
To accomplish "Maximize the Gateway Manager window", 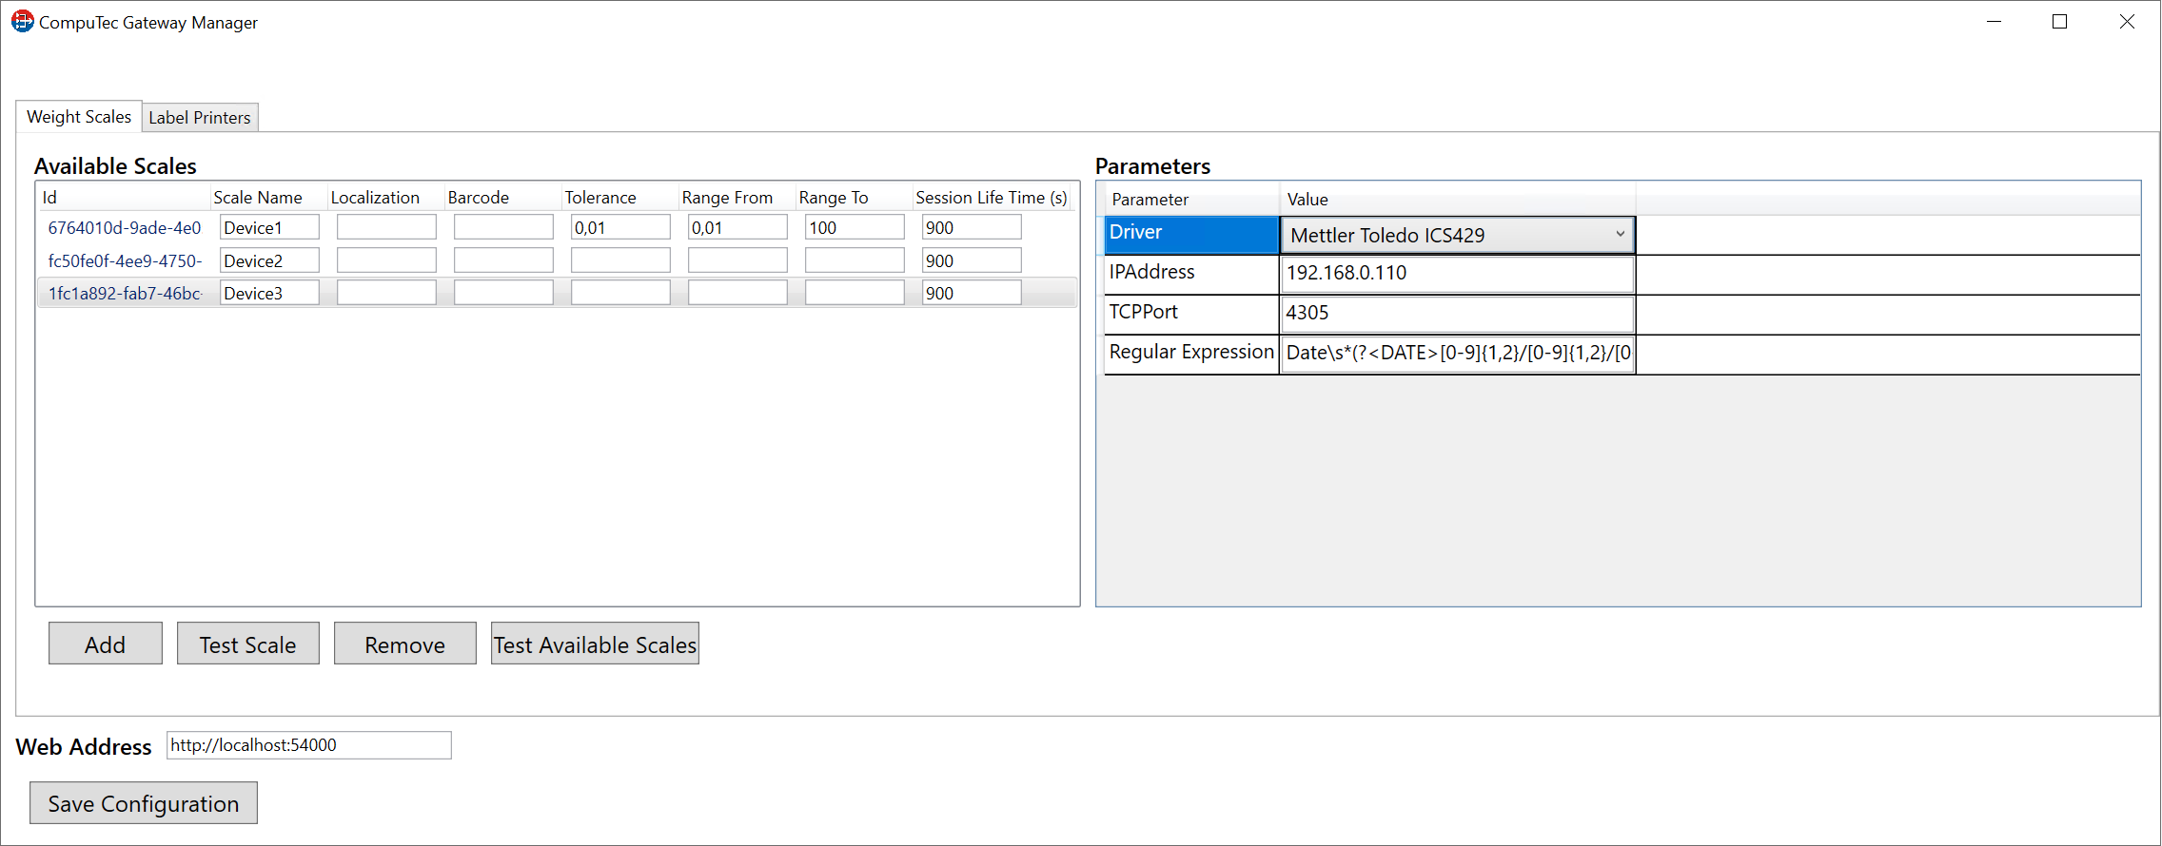I will 2060,22.
